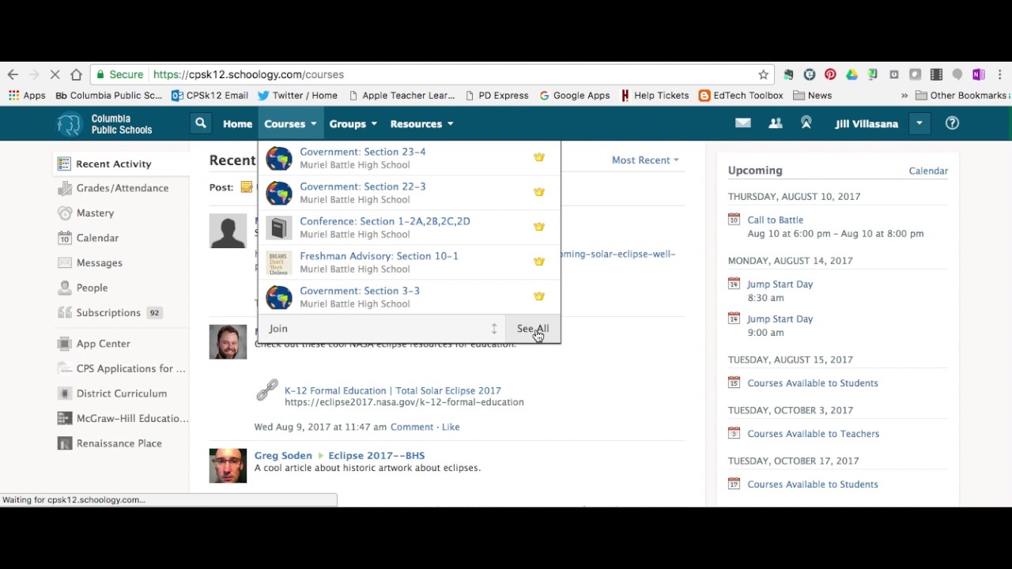This screenshot has height=569, width=1012.
Task: Open Mastery in the left sidebar
Action: [x=86, y=213]
